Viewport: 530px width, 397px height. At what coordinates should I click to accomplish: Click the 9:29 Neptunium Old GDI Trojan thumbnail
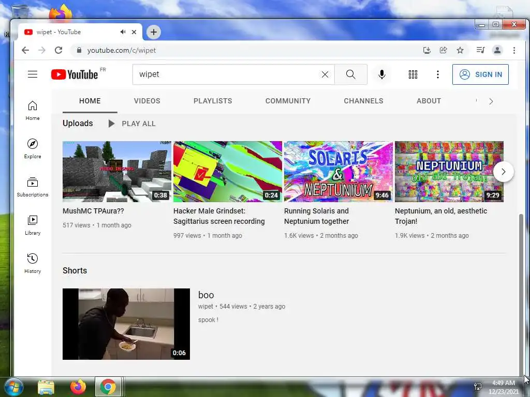tap(449, 172)
